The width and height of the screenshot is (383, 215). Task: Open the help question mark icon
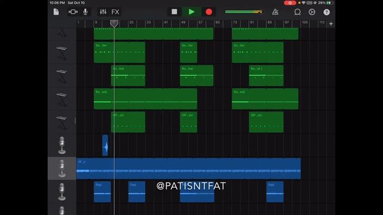[x=327, y=12]
